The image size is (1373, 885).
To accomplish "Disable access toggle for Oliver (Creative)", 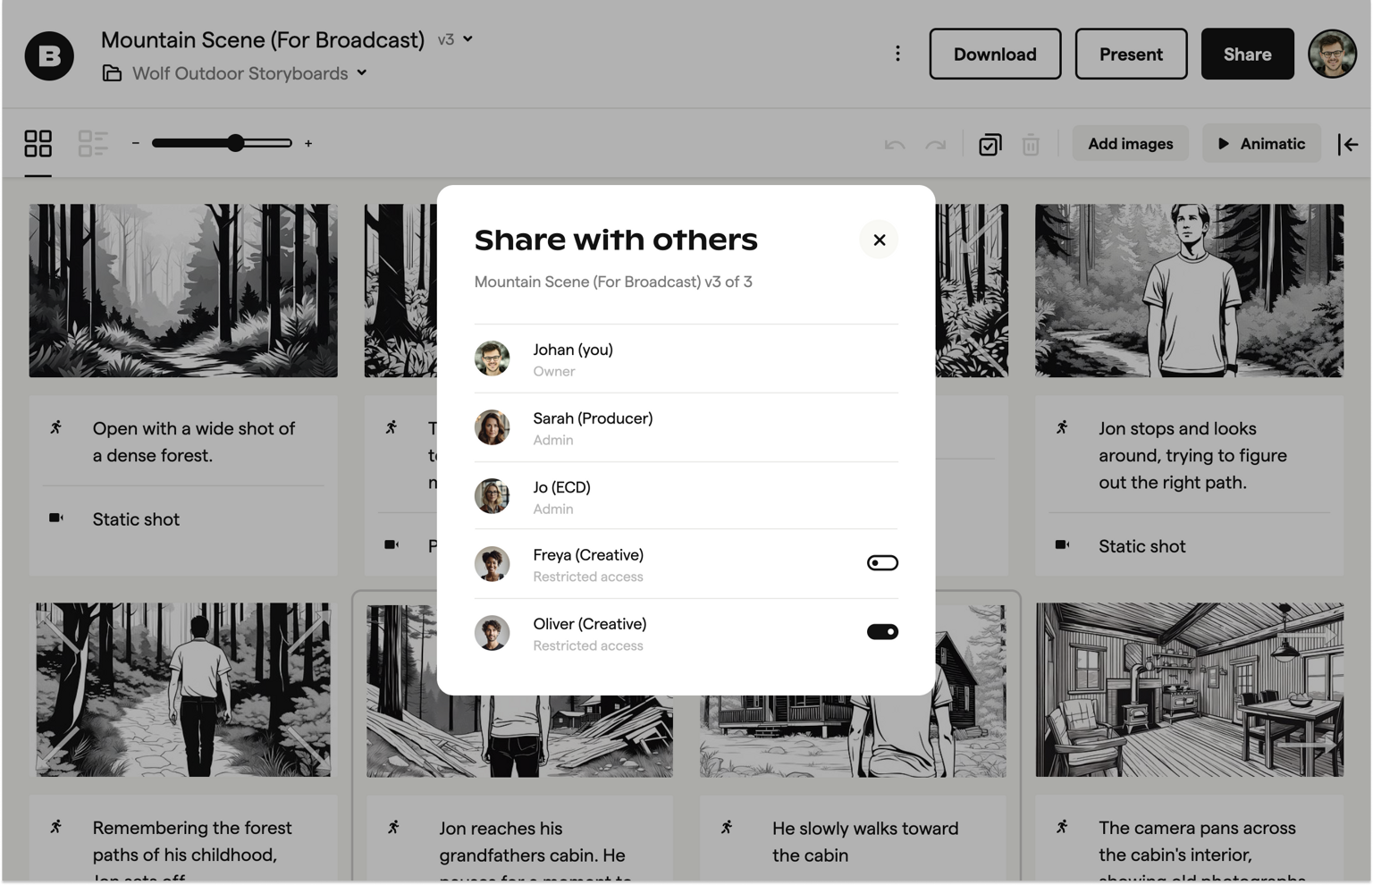I will (x=881, y=632).
